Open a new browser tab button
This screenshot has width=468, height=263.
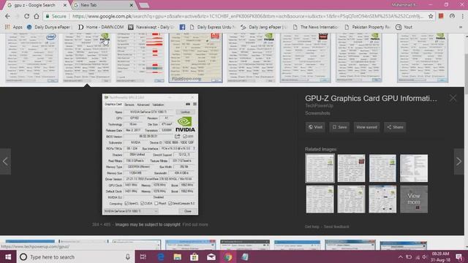(x=144, y=5)
